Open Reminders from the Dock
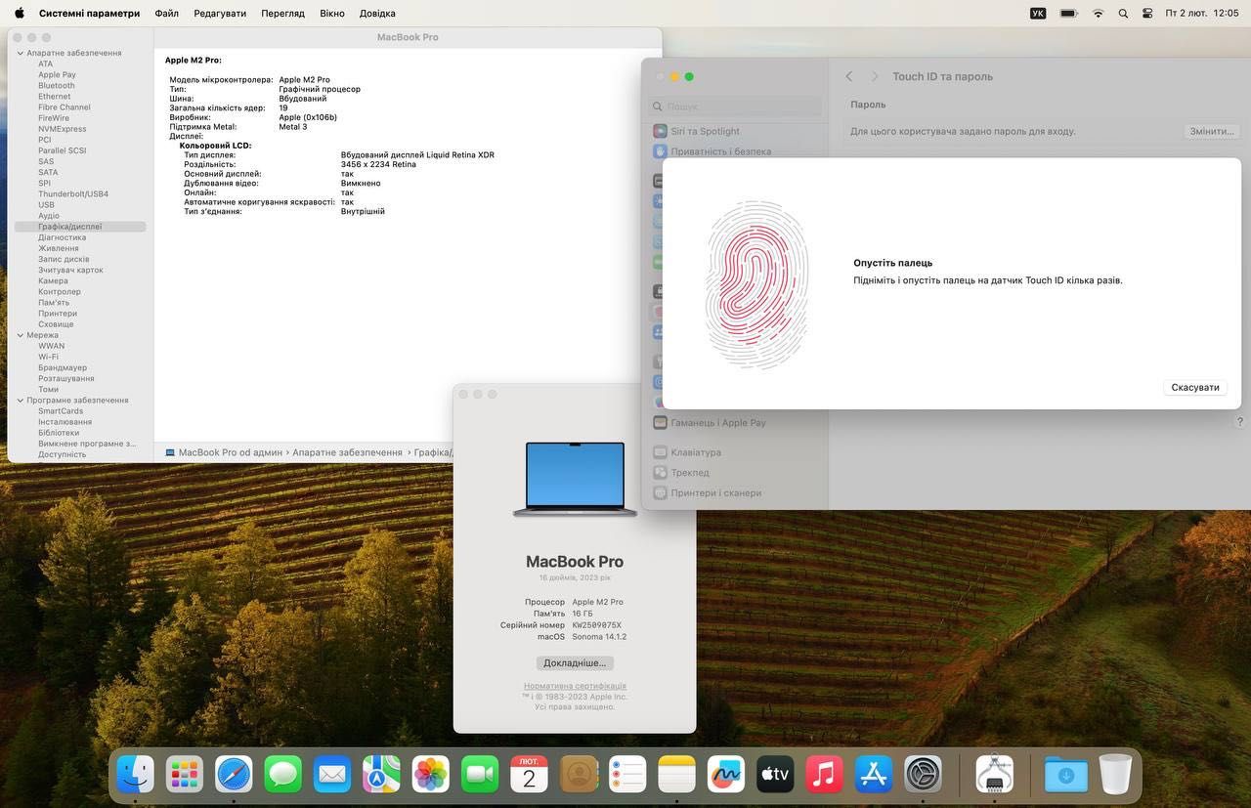Image resolution: width=1251 pixels, height=808 pixels. (x=627, y=775)
